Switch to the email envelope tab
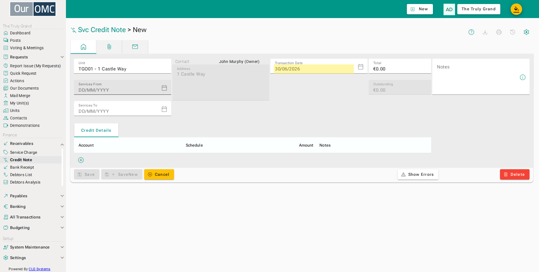Viewport: 539px width, 272px height. click(x=135, y=47)
